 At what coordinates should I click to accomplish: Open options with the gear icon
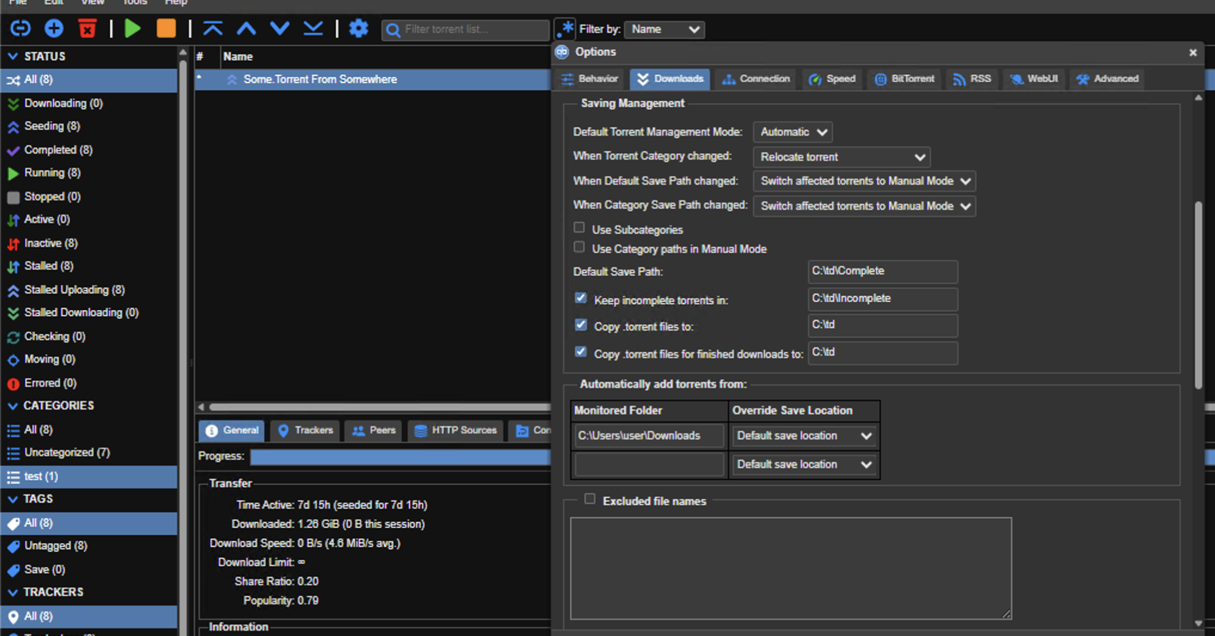(358, 29)
